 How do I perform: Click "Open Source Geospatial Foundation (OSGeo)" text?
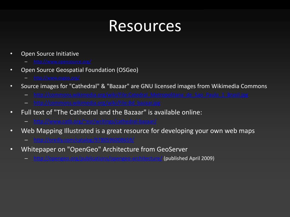[80, 70]
